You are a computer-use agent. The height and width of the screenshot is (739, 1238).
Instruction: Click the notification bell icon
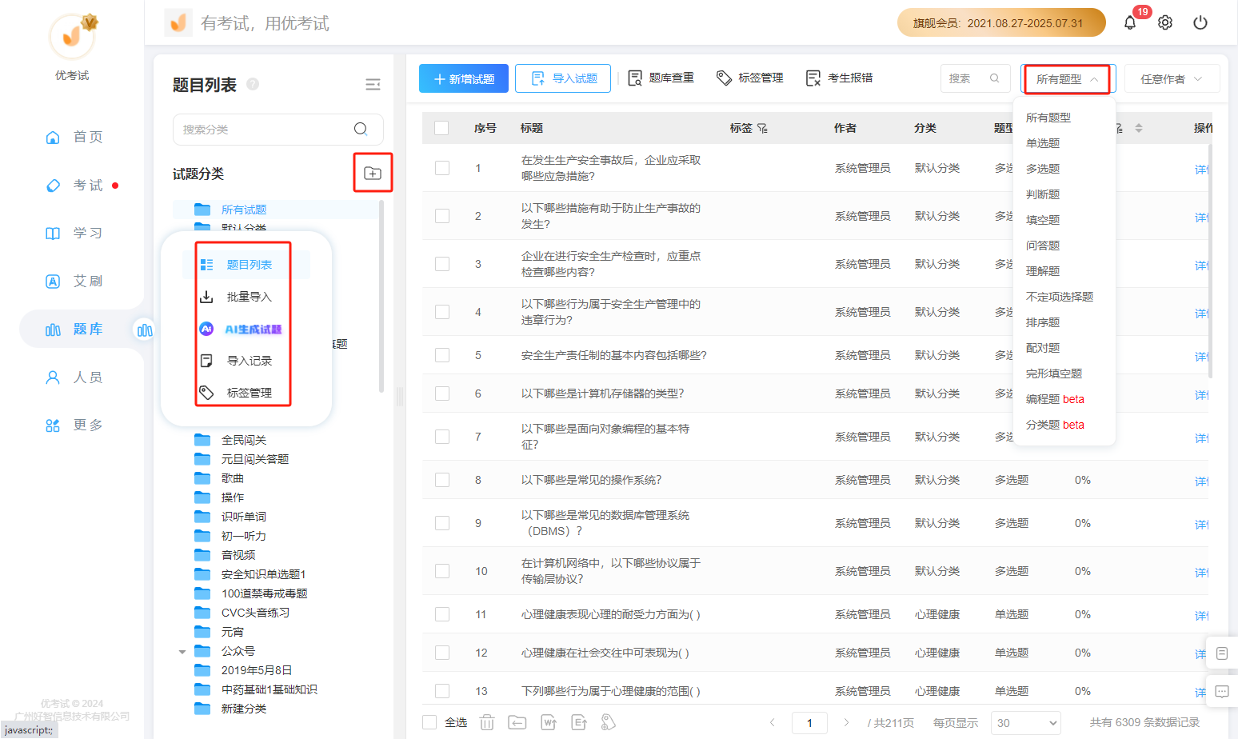(1129, 22)
